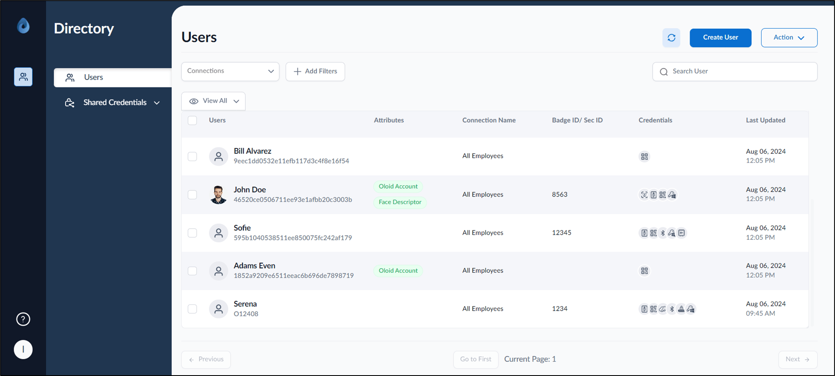Click John Doe's Oloid Account tag
The height and width of the screenshot is (376, 835).
(398, 187)
